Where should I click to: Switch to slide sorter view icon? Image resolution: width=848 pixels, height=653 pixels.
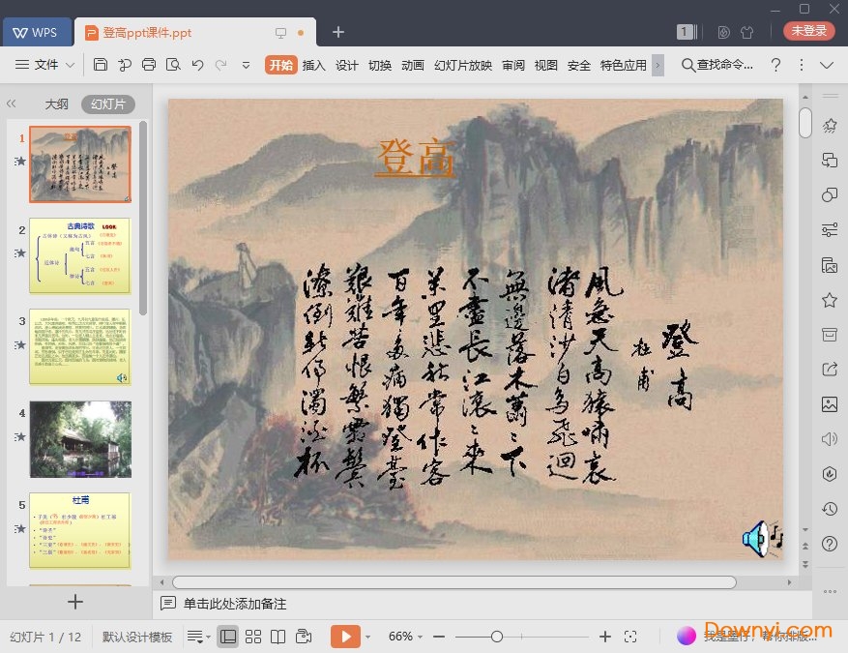(253, 636)
